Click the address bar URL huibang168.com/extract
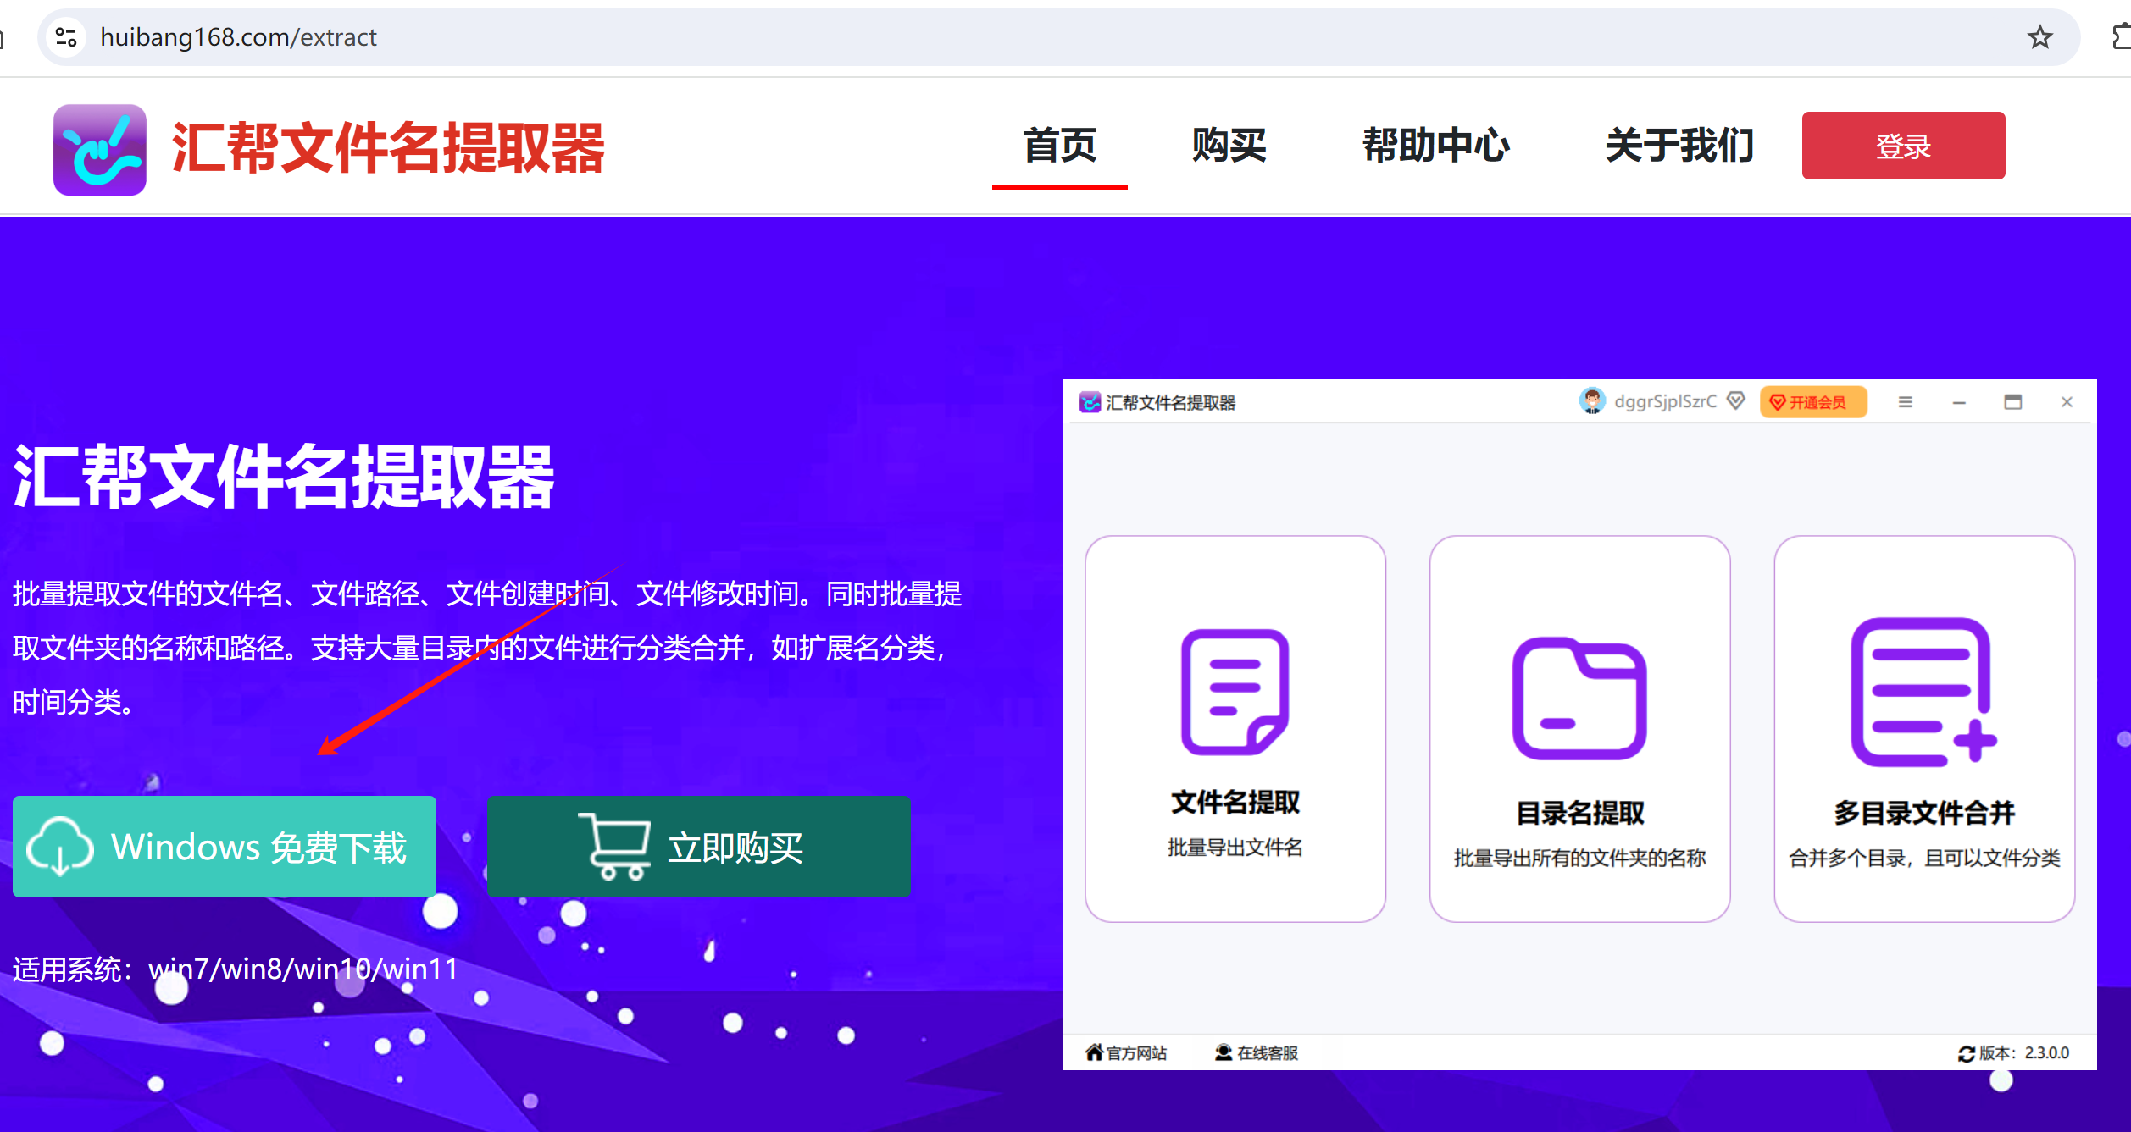This screenshot has height=1132, width=2131. 238,37
